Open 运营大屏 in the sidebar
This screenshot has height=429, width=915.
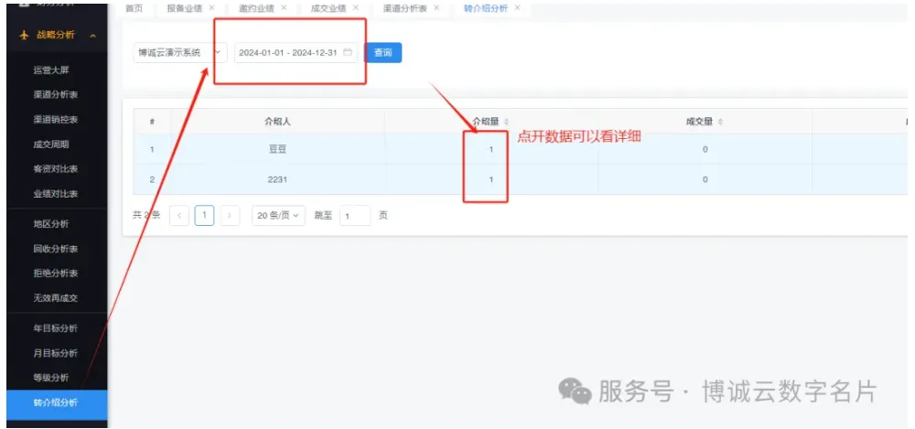pyautogui.click(x=50, y=70)
